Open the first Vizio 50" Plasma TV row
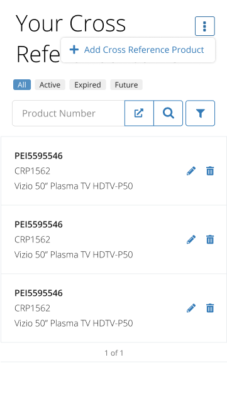This screenshot has height=406, width=227. (x=114, y=171)
